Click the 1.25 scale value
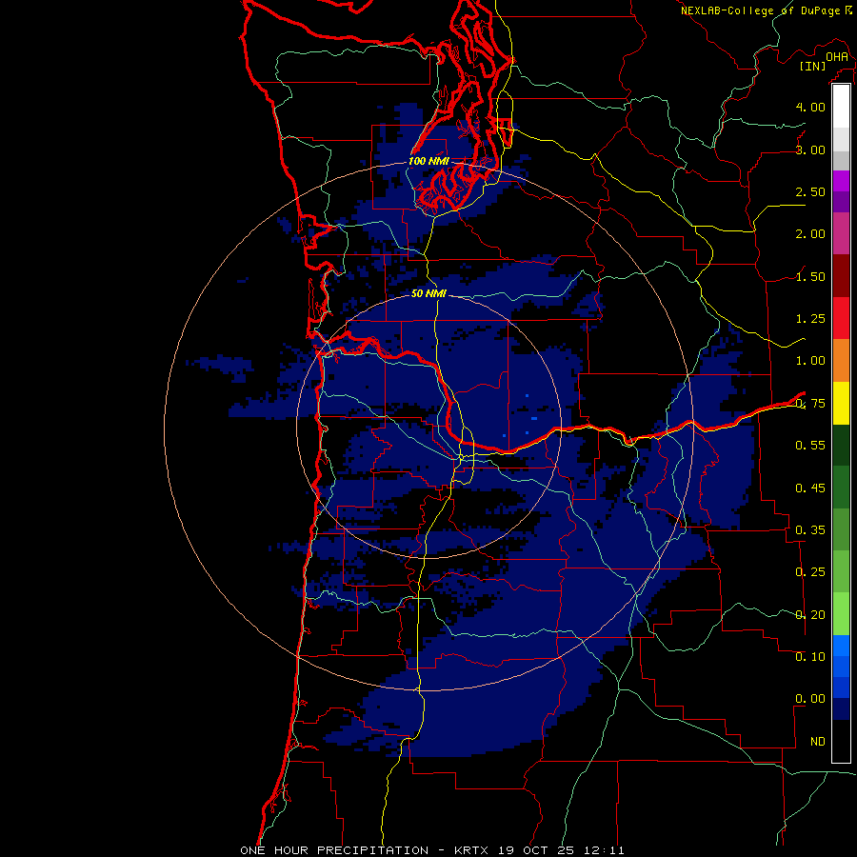The width and height of the screenshot is (857, 857). tap(810, 319)
